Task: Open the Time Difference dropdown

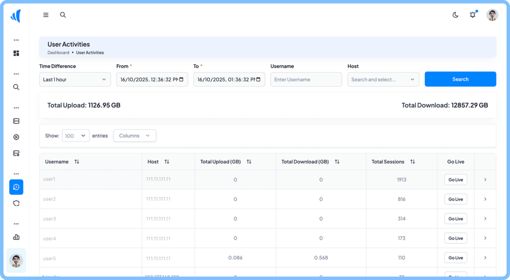Action: [75, 80]
